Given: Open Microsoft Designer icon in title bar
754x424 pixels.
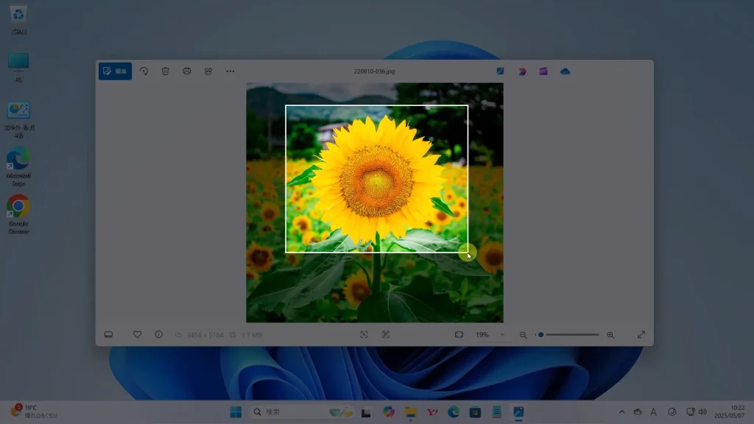Looking at the screenshot, I should pyautogui.click(x=522, y=71).
